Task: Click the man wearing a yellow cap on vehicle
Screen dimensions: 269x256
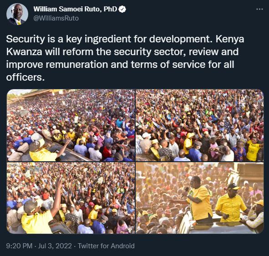Action: 231,204
